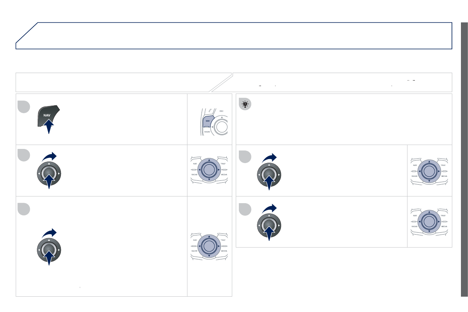
Task: Click the blue dial in the bottom-left console diagram
Action: coord(209,246)
